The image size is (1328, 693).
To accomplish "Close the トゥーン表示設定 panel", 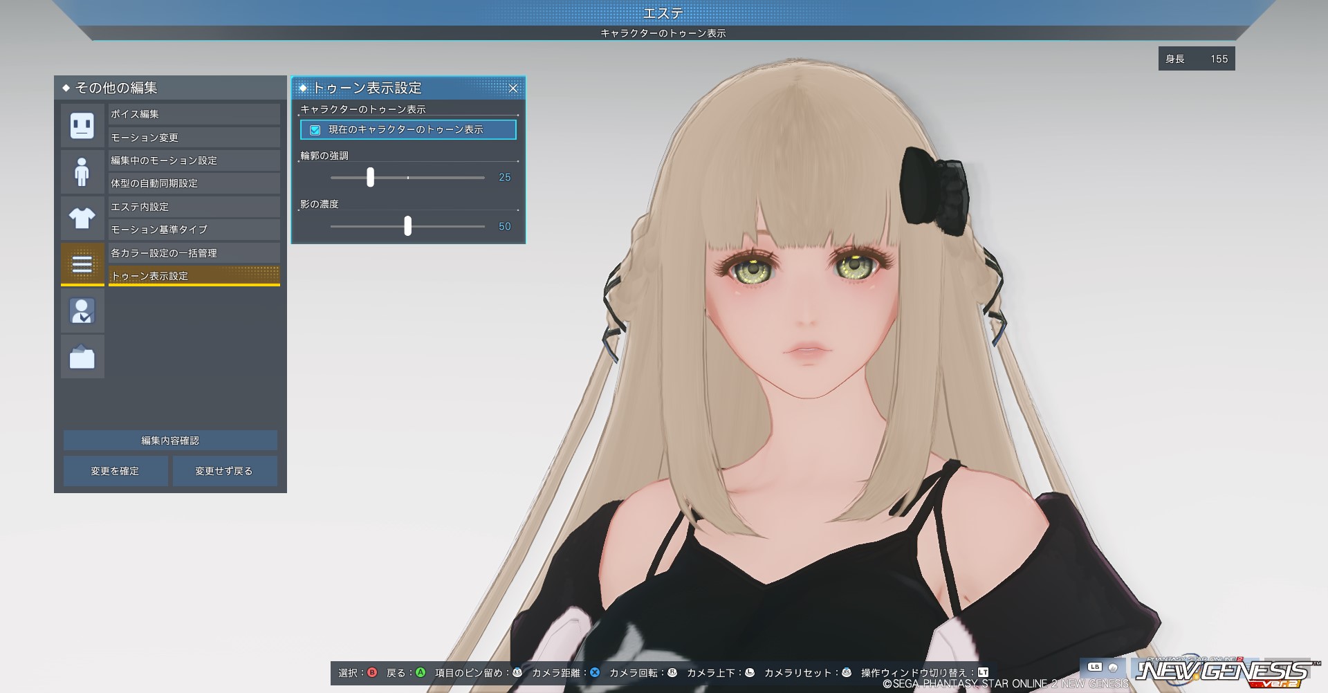I will (x=513, y=88).
